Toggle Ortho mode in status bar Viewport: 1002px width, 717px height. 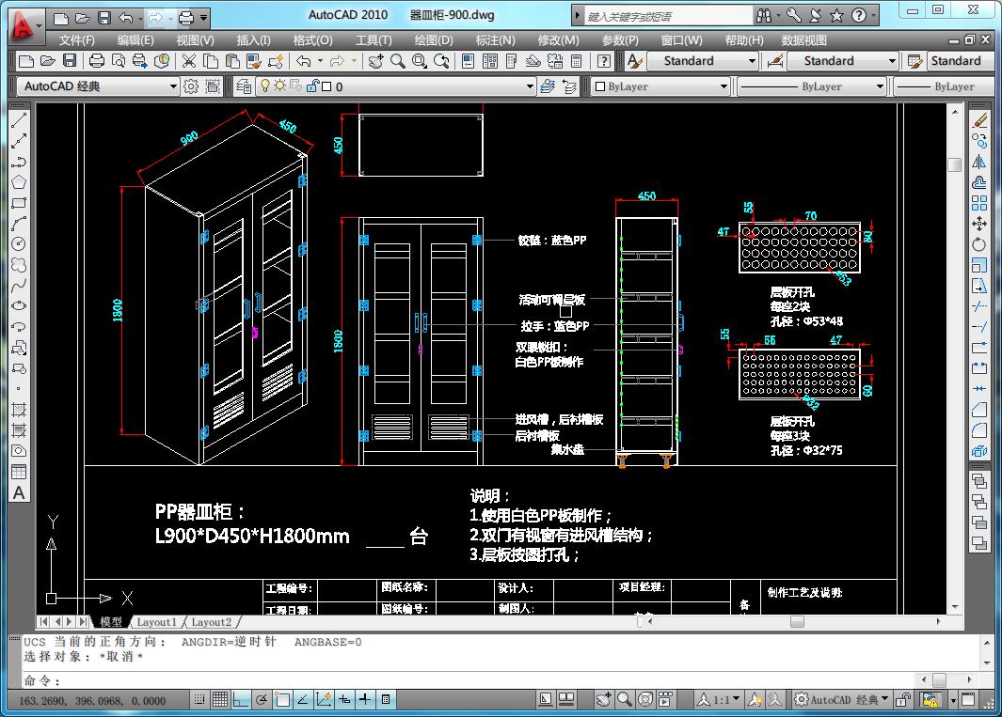[x=240, y=700]
